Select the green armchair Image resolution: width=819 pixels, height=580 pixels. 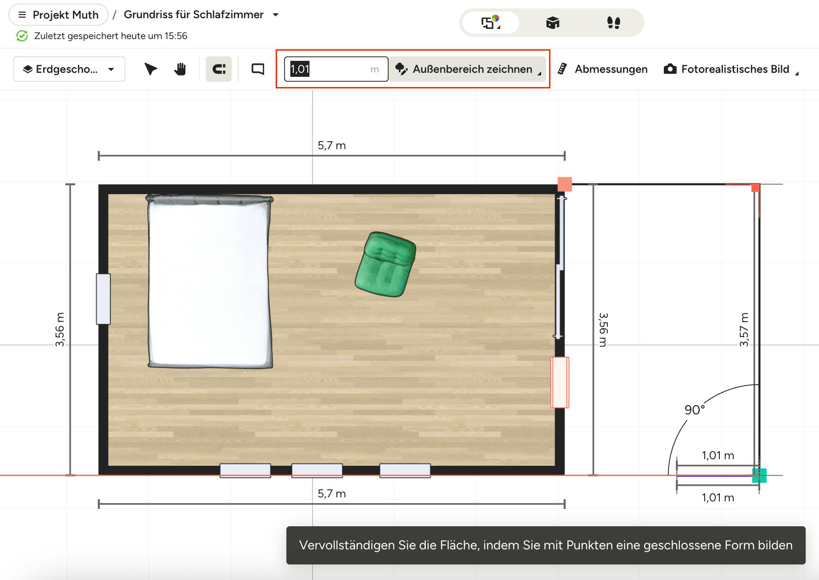coord(385,264)
